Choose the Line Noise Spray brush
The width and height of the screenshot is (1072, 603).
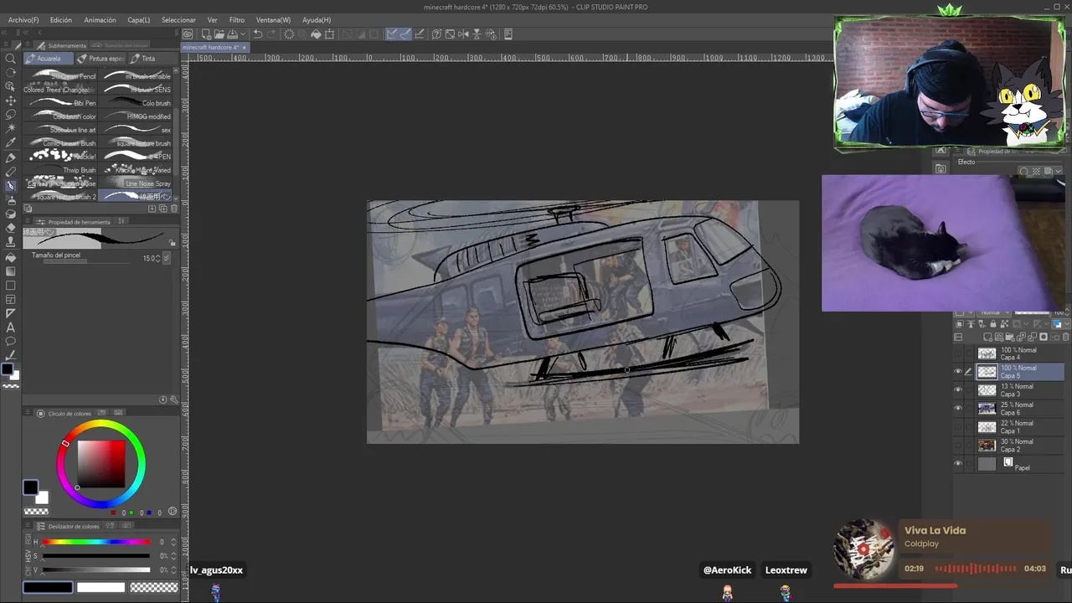pyautogui.click(x=137, y=183)
